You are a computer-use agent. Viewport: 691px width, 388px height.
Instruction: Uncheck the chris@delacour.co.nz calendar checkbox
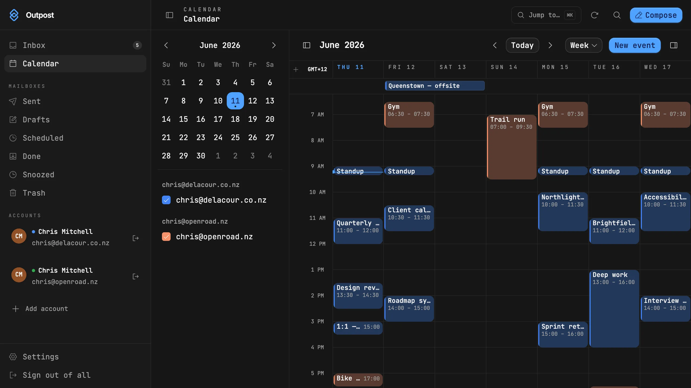166,200
